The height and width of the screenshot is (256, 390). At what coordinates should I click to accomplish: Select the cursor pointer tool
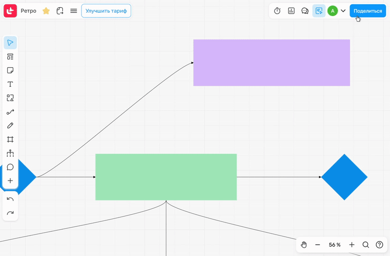click(x=10, y=43)
